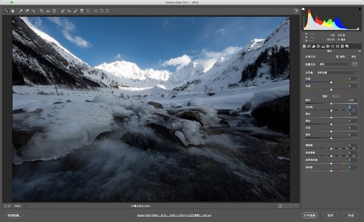Click the Vibrance slider handle
This screenshot has width=364, height=222.
click(x=331, y=164)
